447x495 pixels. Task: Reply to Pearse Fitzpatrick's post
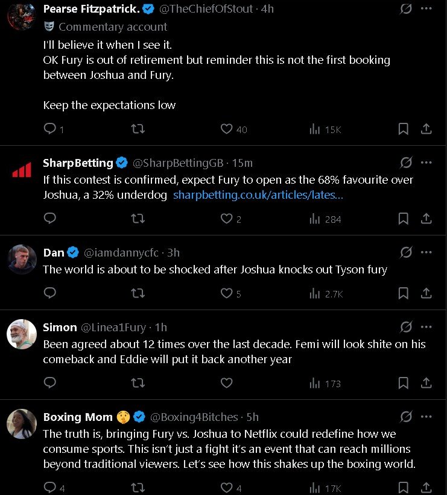pos(50,129)
